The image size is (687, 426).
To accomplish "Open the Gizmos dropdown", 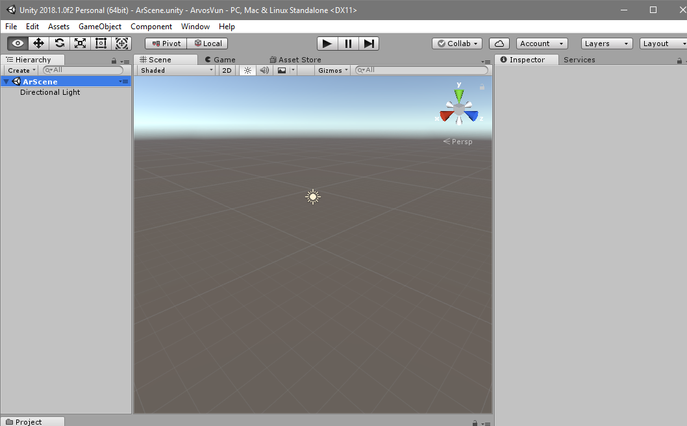I will point(332,70).
